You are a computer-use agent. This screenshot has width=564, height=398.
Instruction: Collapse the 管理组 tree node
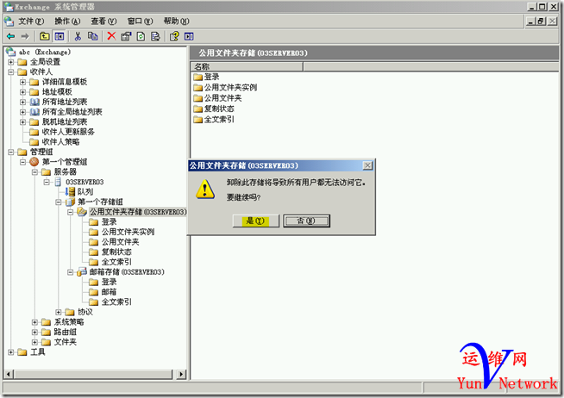tap(11, 152)
